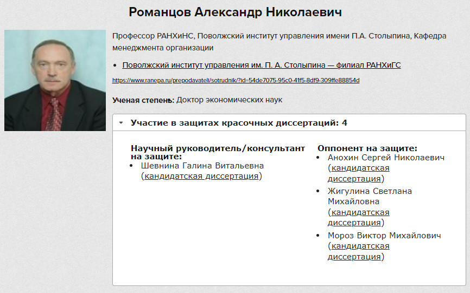Open Жигулина Светлана Михайловна кандидатская диссертация link
Viewport: 470px width, 293px height.
[x=359, y=217]
